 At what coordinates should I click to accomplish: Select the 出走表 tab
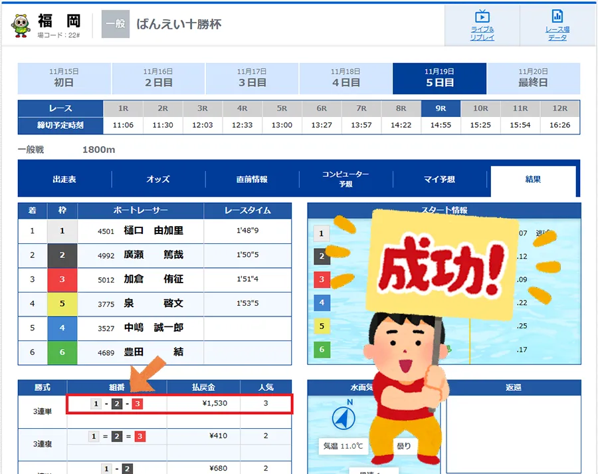click(64, 179)
